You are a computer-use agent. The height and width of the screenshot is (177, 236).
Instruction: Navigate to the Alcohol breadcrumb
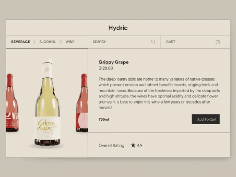coord(47,42)
